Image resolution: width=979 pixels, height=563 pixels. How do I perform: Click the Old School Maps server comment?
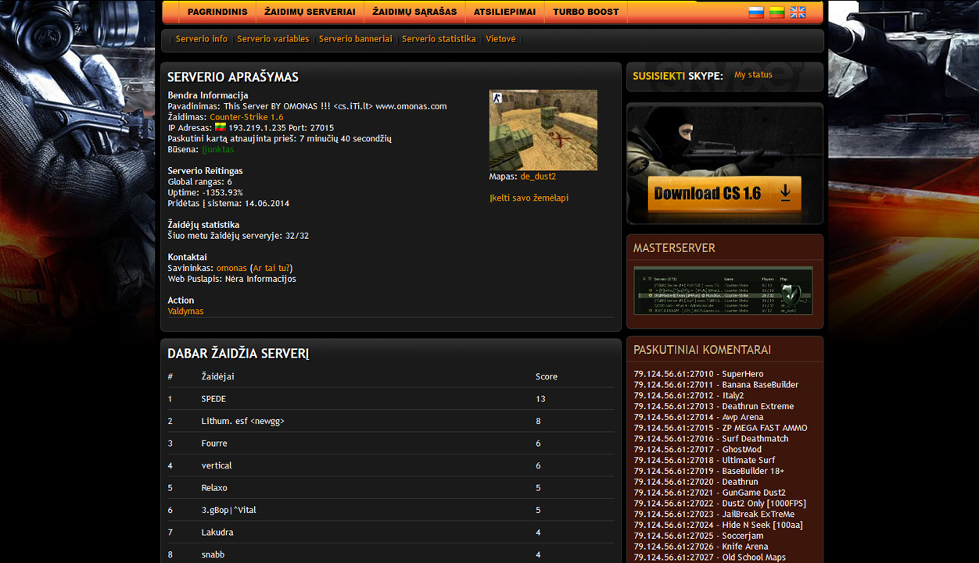click(x=709, y=558)
